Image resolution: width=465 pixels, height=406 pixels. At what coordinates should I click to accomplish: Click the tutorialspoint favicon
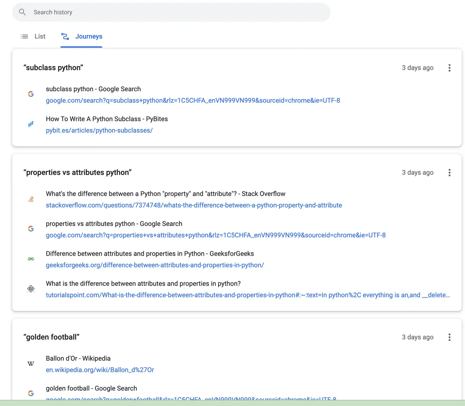click(31, 289)
